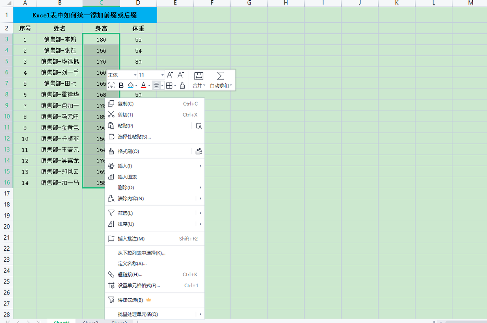Click the autosum sigma icon
The image size is (487, 323).
click(220, 76)
